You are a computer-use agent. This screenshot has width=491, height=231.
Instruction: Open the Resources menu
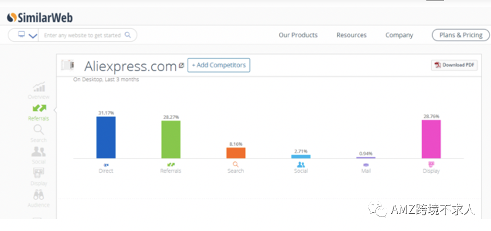click(x=351, y=35)
